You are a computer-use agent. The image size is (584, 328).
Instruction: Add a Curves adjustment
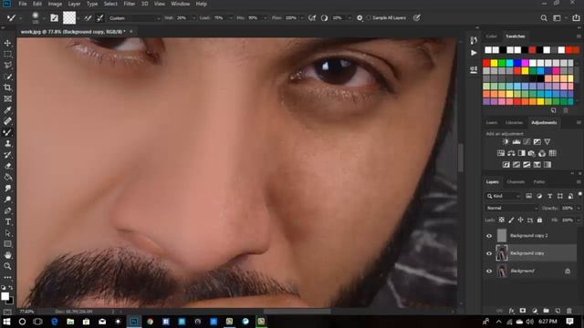(527, 142)
